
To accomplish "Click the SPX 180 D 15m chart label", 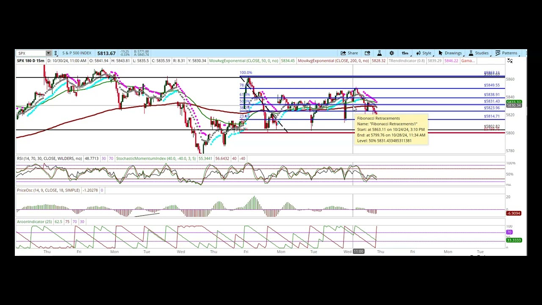I will point(30,61).
